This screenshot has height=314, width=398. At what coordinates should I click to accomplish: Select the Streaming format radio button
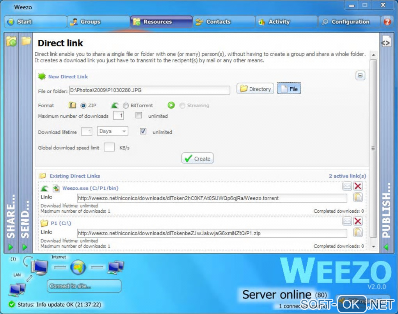click(182, 106)
